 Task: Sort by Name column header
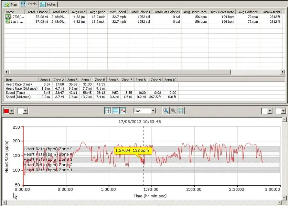click(x=14, y=12)
